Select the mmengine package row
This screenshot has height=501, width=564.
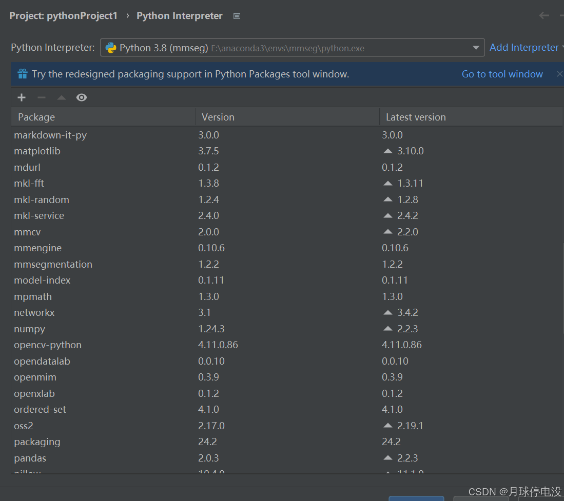(287, 248)
